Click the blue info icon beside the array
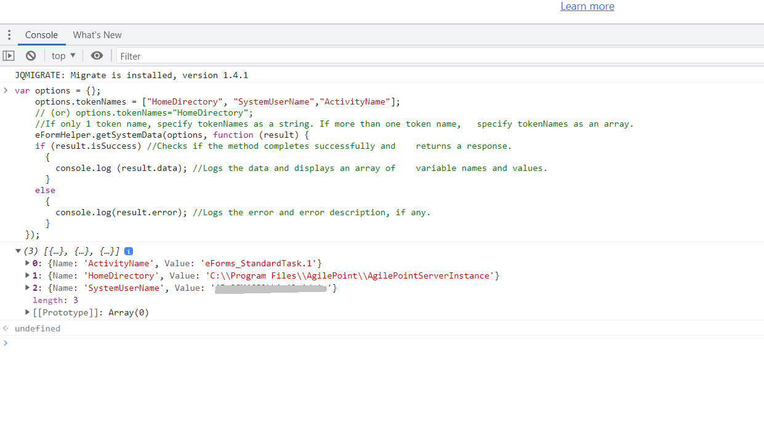This screenshot has height=423, width=764. pyautogui.click(x=129, y=251)
